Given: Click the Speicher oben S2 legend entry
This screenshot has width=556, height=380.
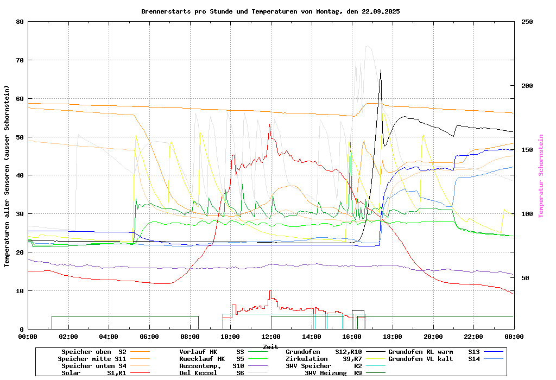Looking at the screenshot, I should point(93,352).
